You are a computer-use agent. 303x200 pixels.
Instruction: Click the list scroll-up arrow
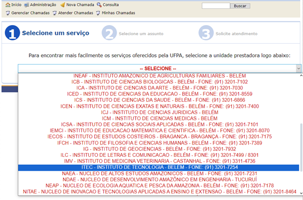click(301, 76)
